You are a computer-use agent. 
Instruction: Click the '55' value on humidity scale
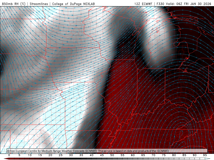[123, 155]
